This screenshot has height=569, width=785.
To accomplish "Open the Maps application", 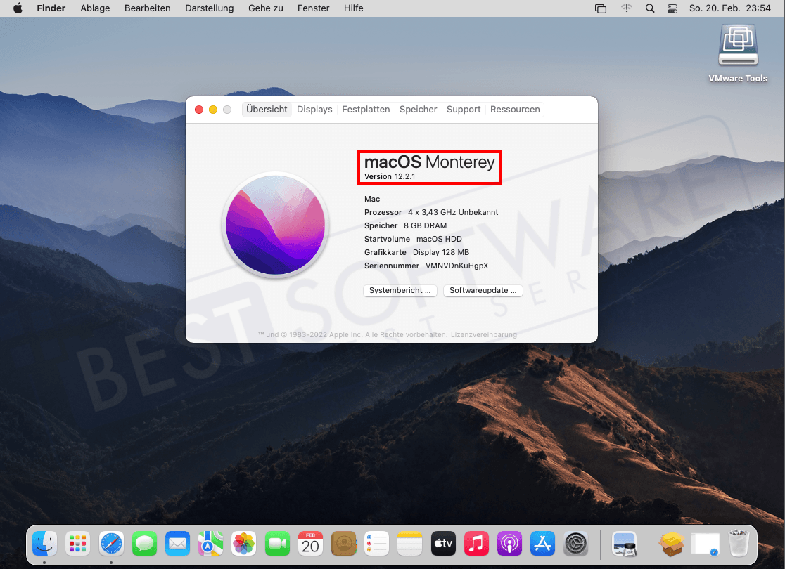I will 210,543.
